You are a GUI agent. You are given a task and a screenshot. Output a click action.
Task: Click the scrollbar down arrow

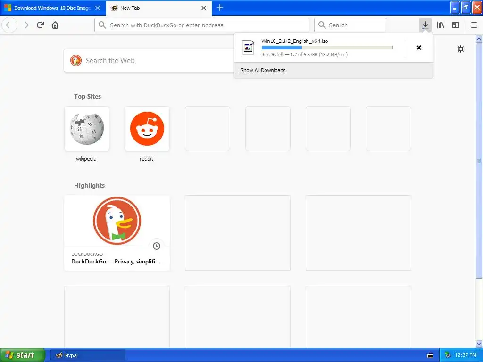click(x=479, y=344)
